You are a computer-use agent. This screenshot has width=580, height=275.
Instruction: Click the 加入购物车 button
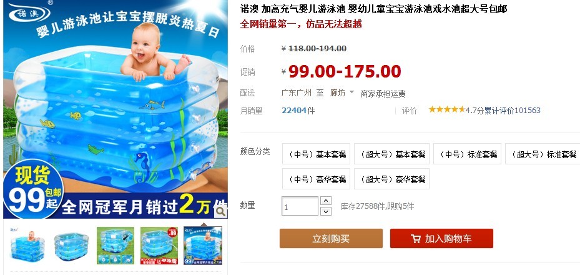tap(441, 238)
